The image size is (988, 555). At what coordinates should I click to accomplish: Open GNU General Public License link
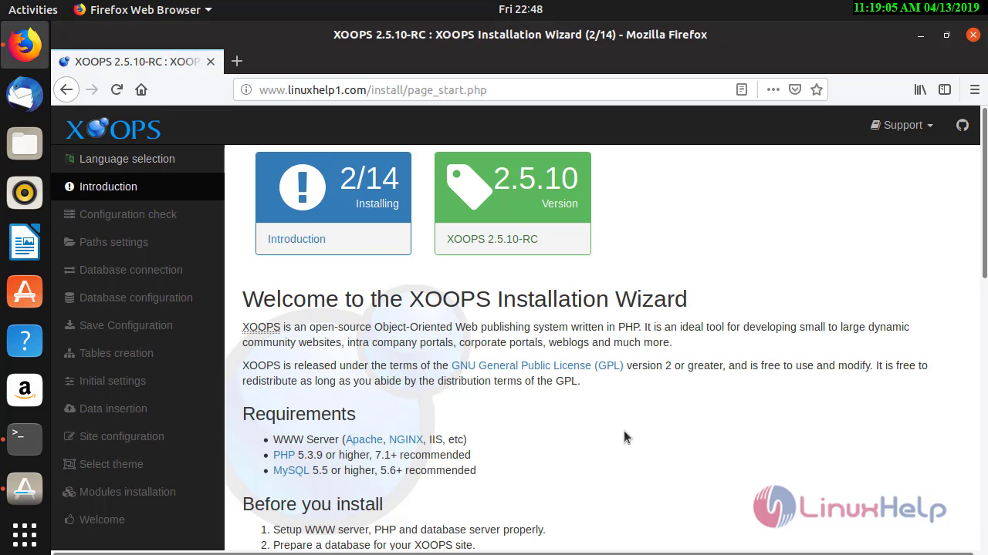coord(537,365)
